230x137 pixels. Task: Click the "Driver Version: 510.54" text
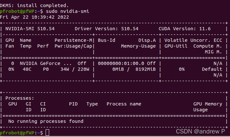pyautogui.click(x=106, y=29)
